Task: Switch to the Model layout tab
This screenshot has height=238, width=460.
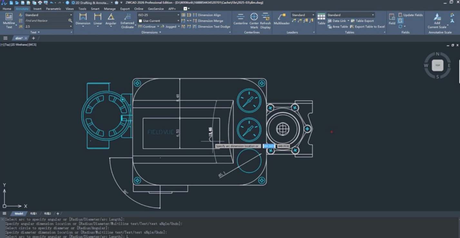Action: tap(19, 213)
